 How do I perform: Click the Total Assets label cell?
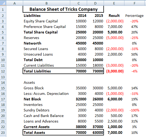[x=47, y=133]
